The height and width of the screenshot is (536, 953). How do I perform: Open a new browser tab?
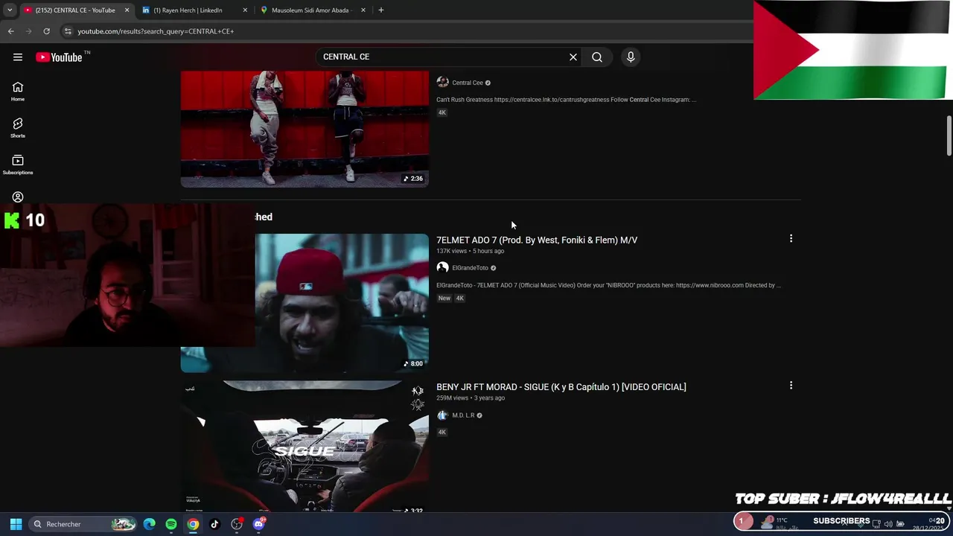(381, 10)
